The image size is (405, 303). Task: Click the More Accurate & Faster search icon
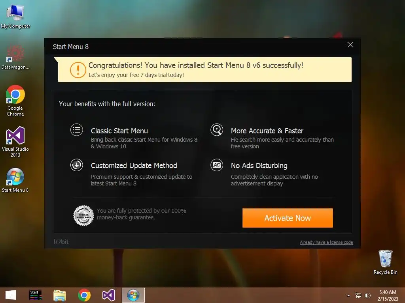(217, 130)
